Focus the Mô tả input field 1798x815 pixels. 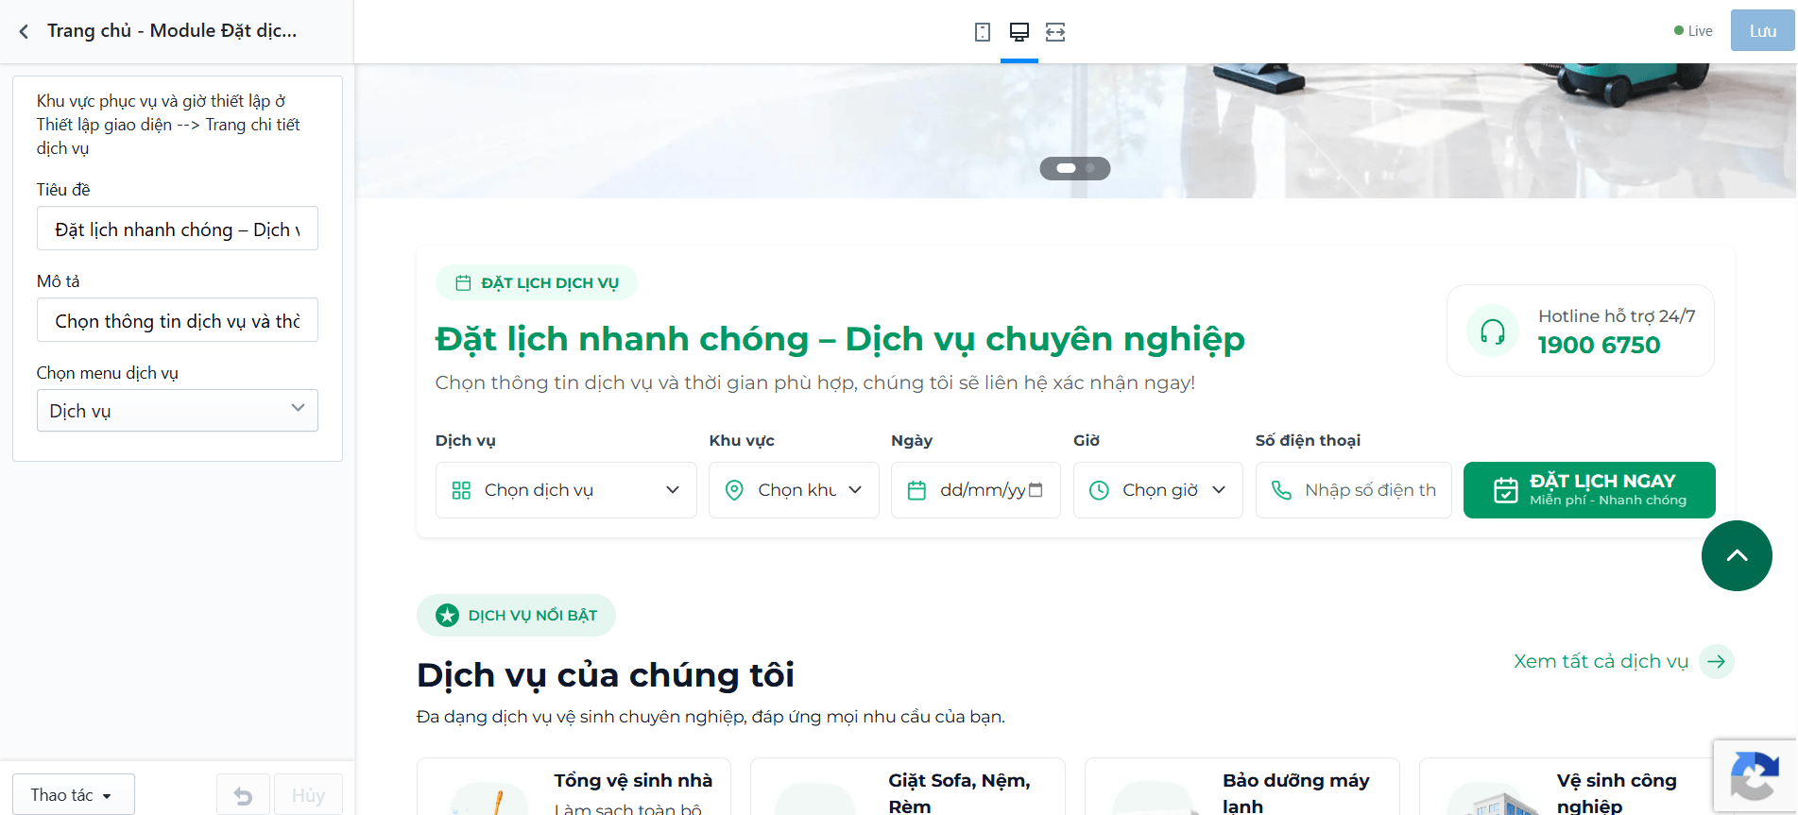pyautogui.click(x=178, y=320)
